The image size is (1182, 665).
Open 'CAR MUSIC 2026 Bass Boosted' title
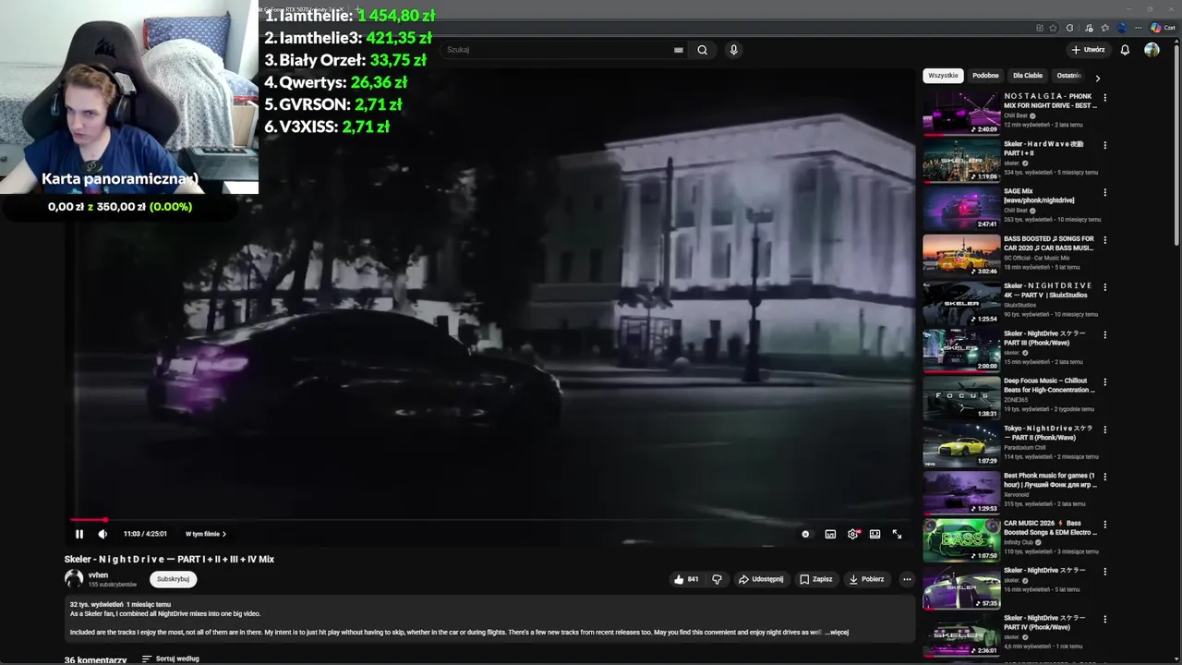pyautogui.click(x=1050, y=527)
